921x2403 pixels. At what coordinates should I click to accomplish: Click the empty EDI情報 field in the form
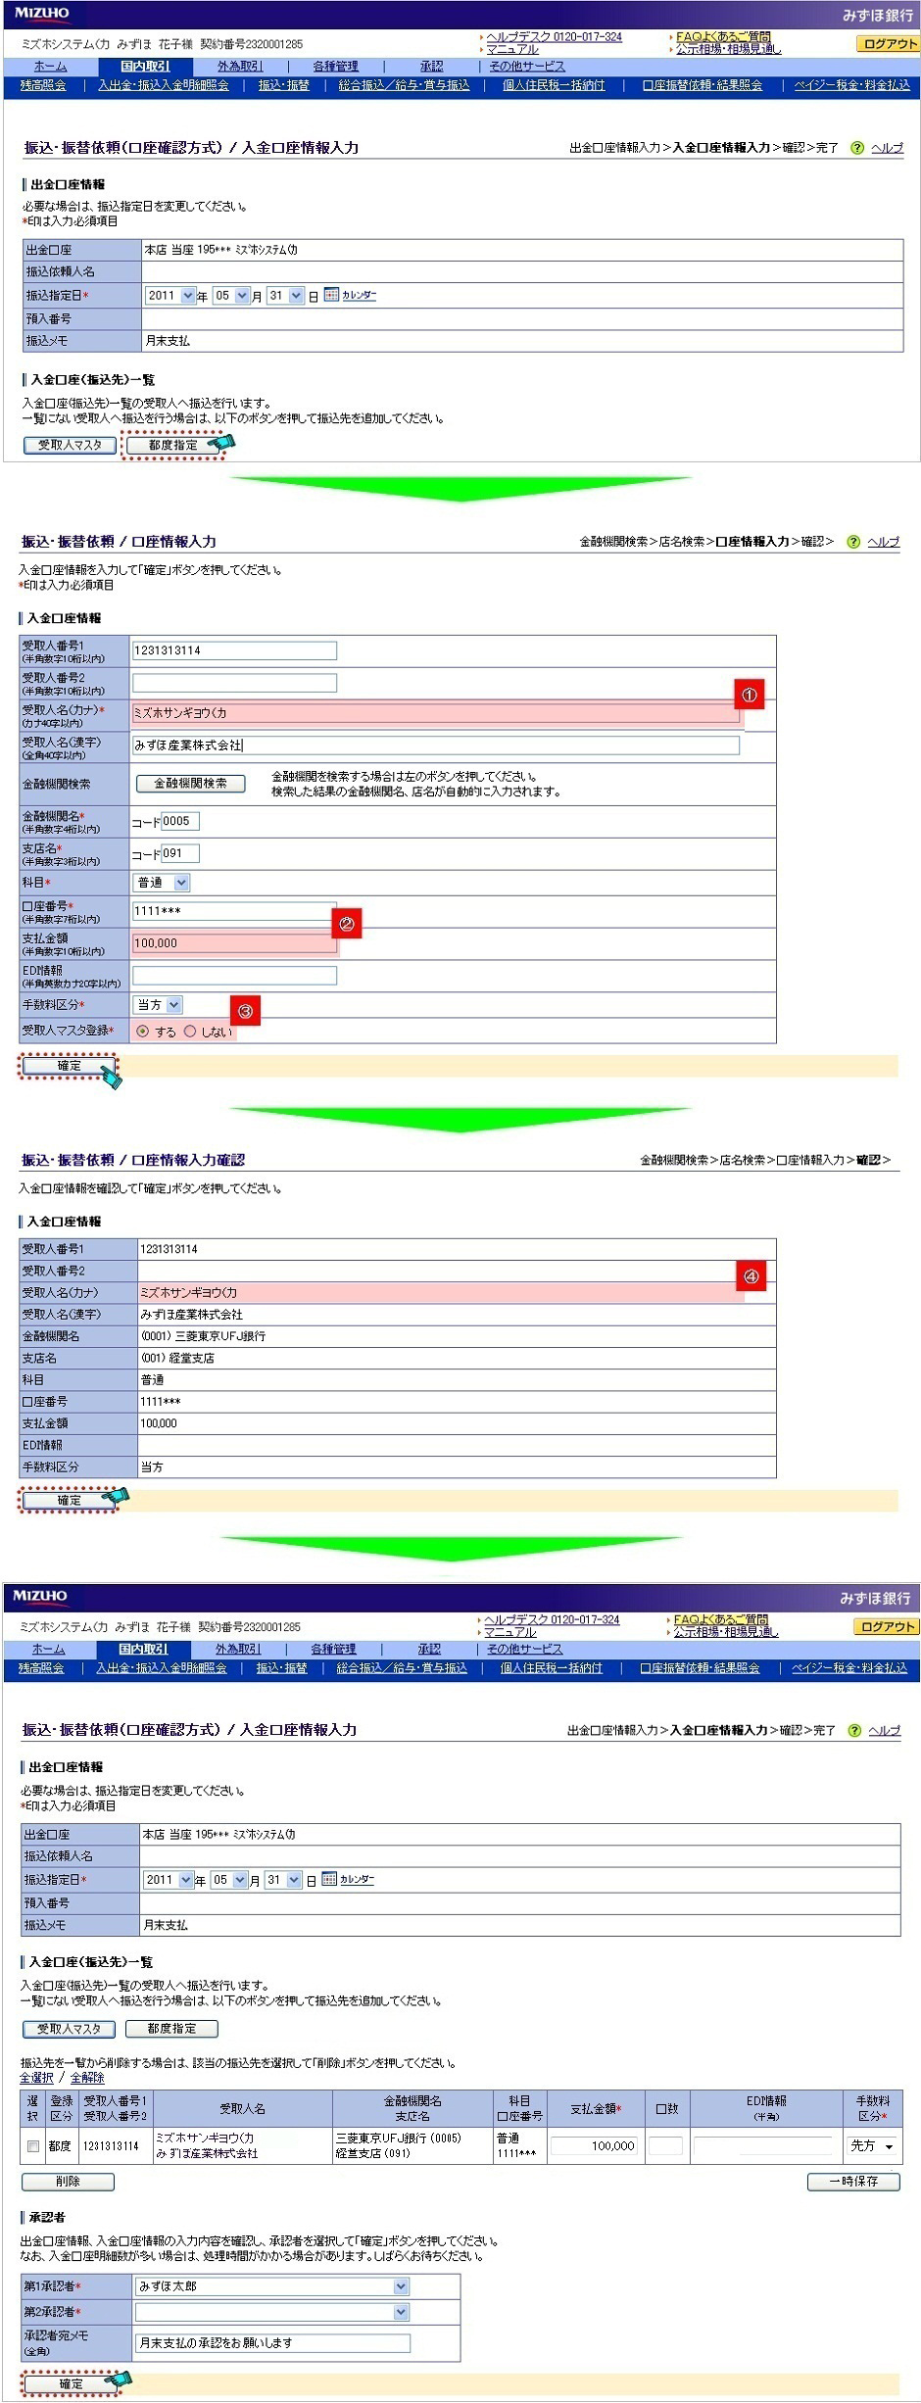(x=234, y=976)
